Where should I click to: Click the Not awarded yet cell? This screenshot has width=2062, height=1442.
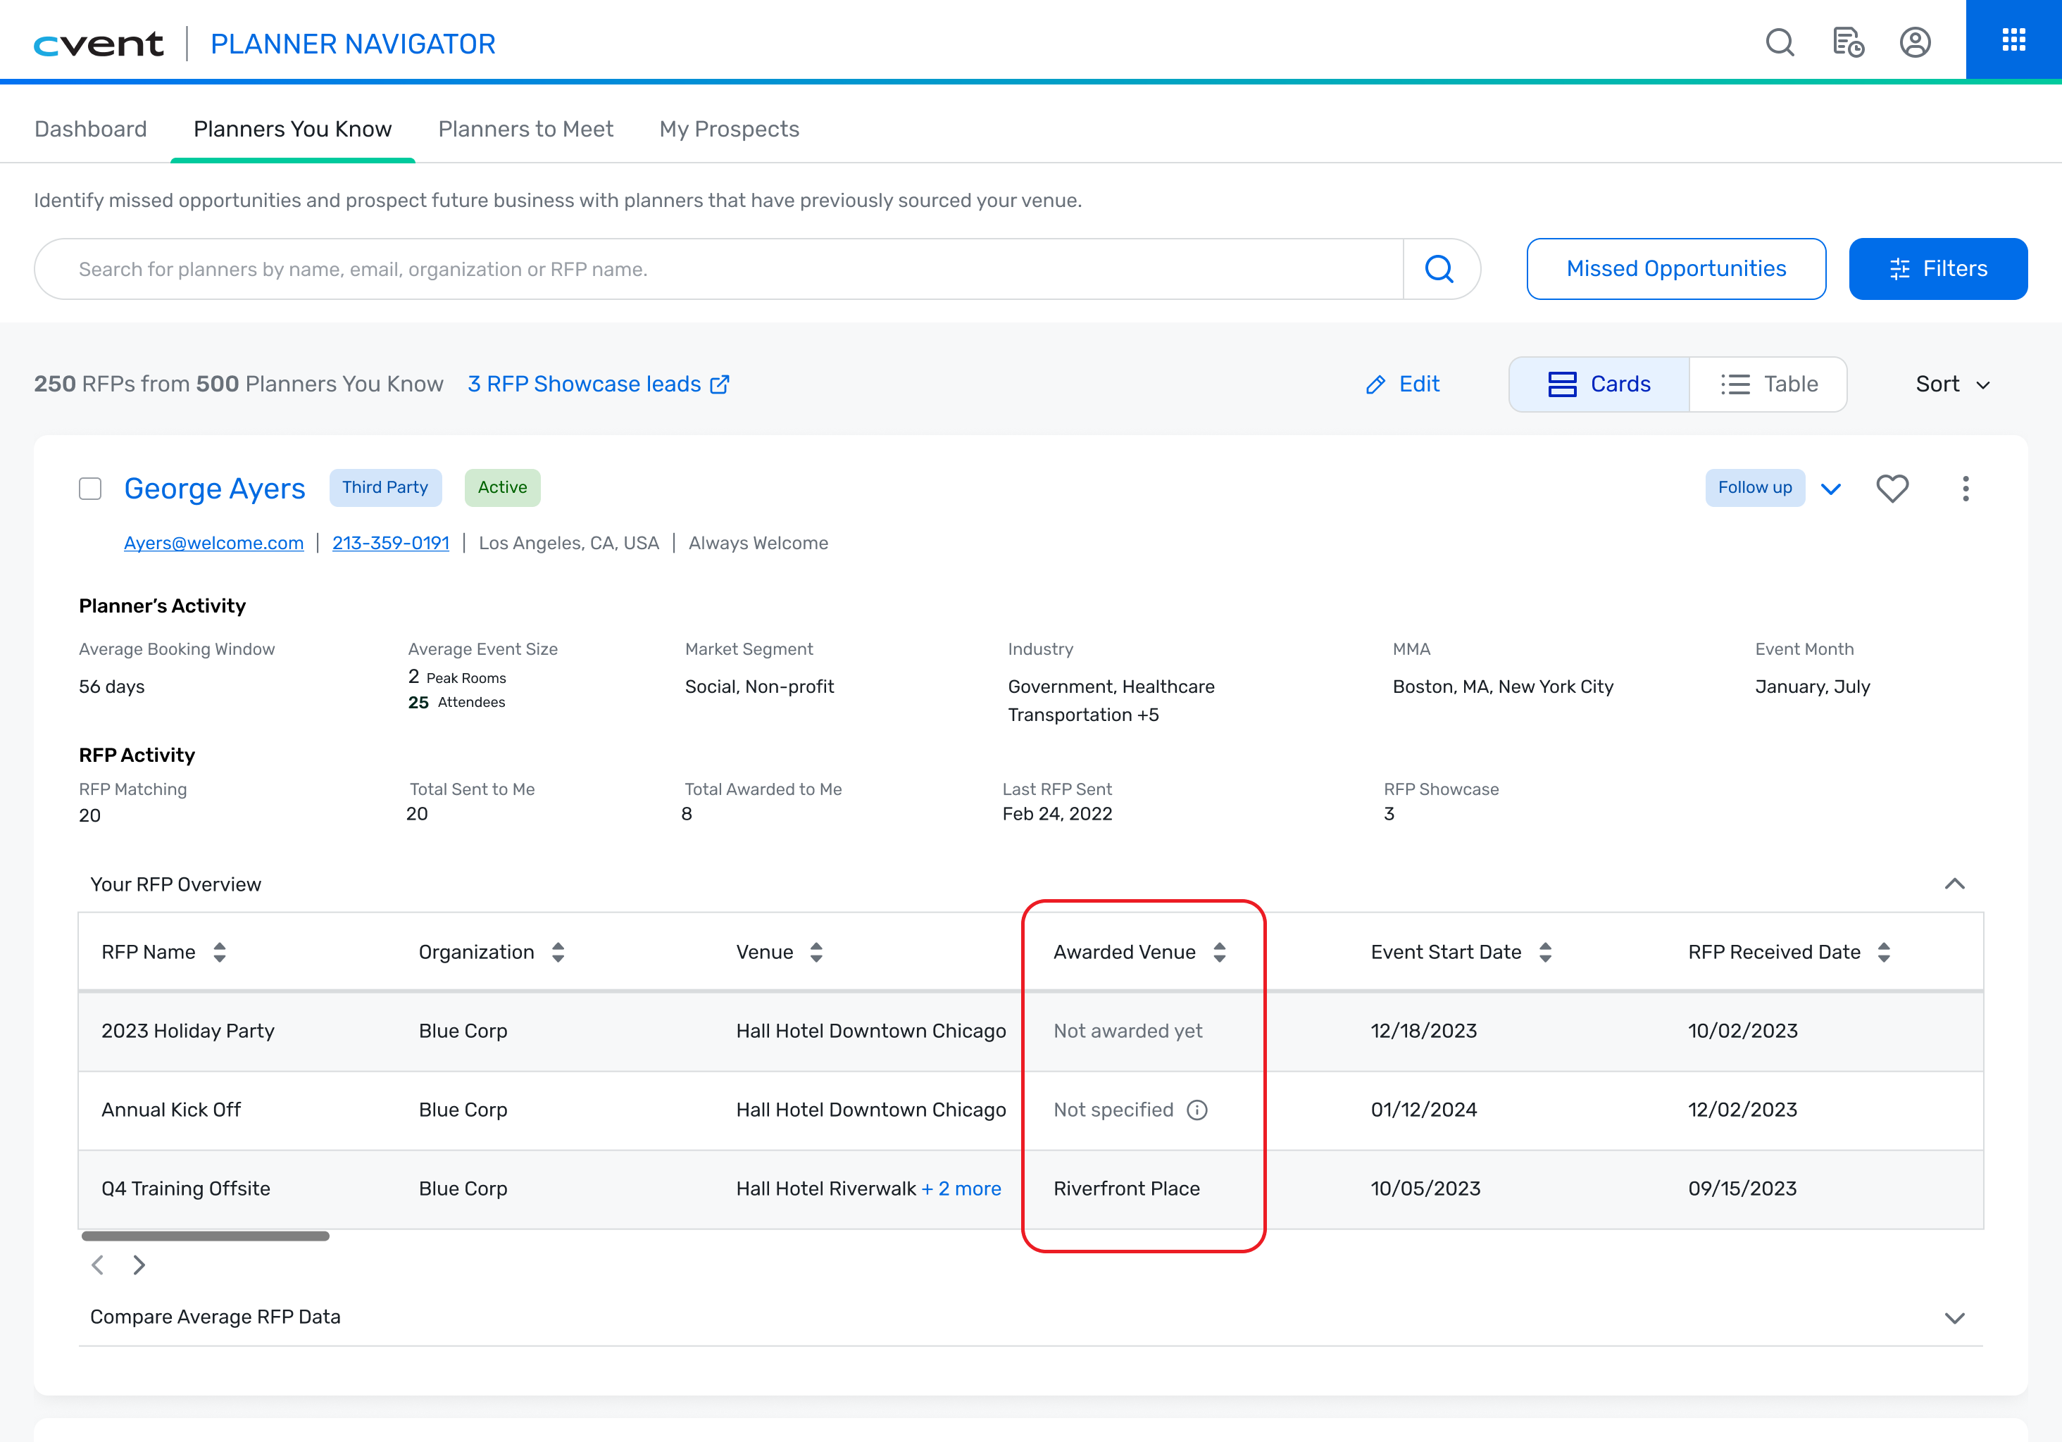click(1127, 1031)
